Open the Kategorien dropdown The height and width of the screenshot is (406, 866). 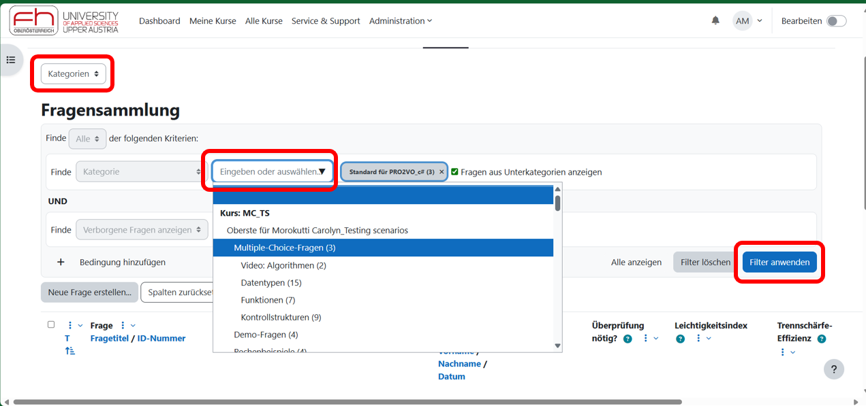coord(74,74)
